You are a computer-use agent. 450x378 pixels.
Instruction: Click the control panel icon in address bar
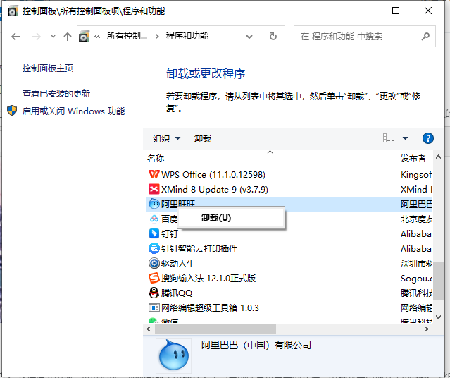84,37
